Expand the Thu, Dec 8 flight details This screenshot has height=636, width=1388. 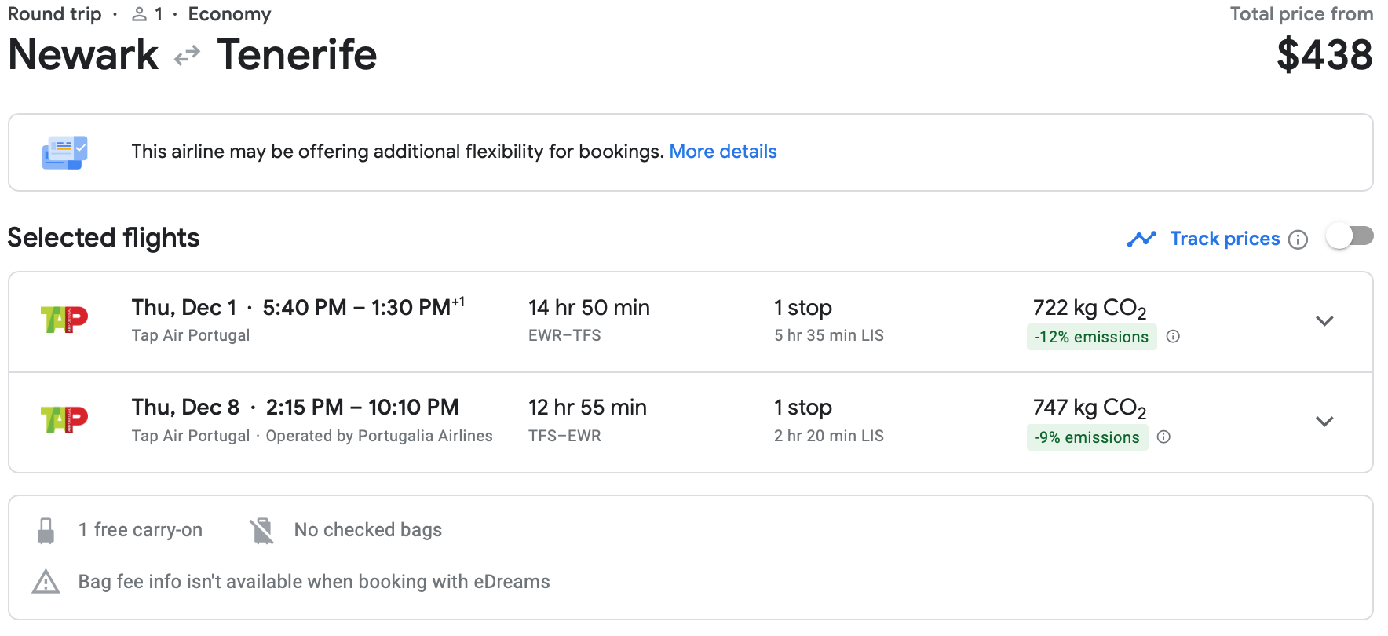coord(1324,422)
